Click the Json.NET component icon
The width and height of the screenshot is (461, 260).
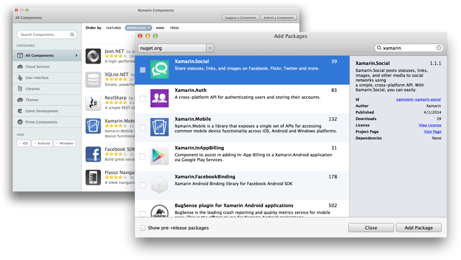tap(93, 56)
